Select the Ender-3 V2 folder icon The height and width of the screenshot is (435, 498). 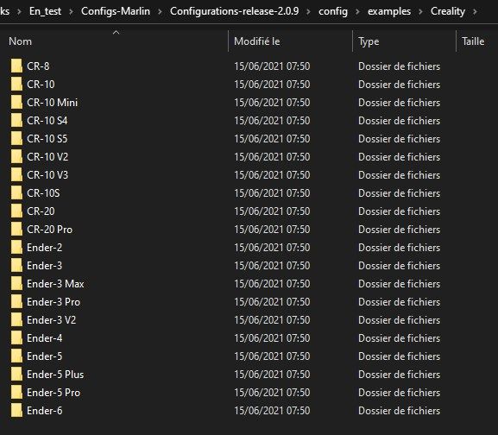[16, 319]
